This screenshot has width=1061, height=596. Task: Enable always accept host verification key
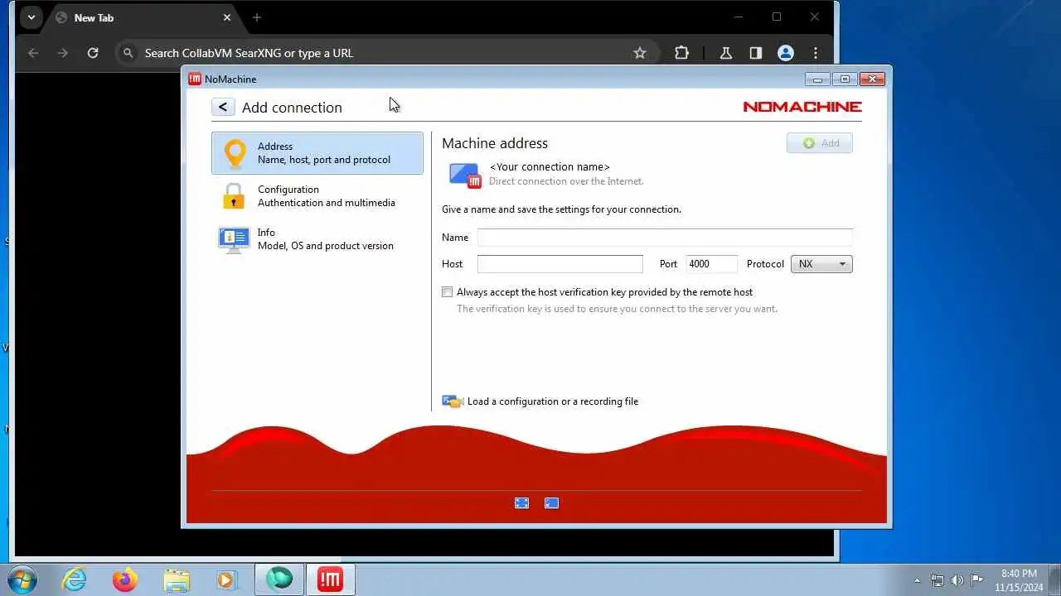point(448,292)
